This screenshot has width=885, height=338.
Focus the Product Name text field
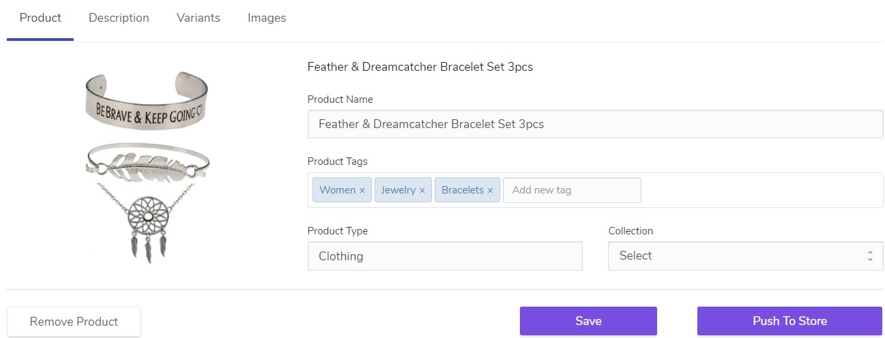[x=595, y=125]
